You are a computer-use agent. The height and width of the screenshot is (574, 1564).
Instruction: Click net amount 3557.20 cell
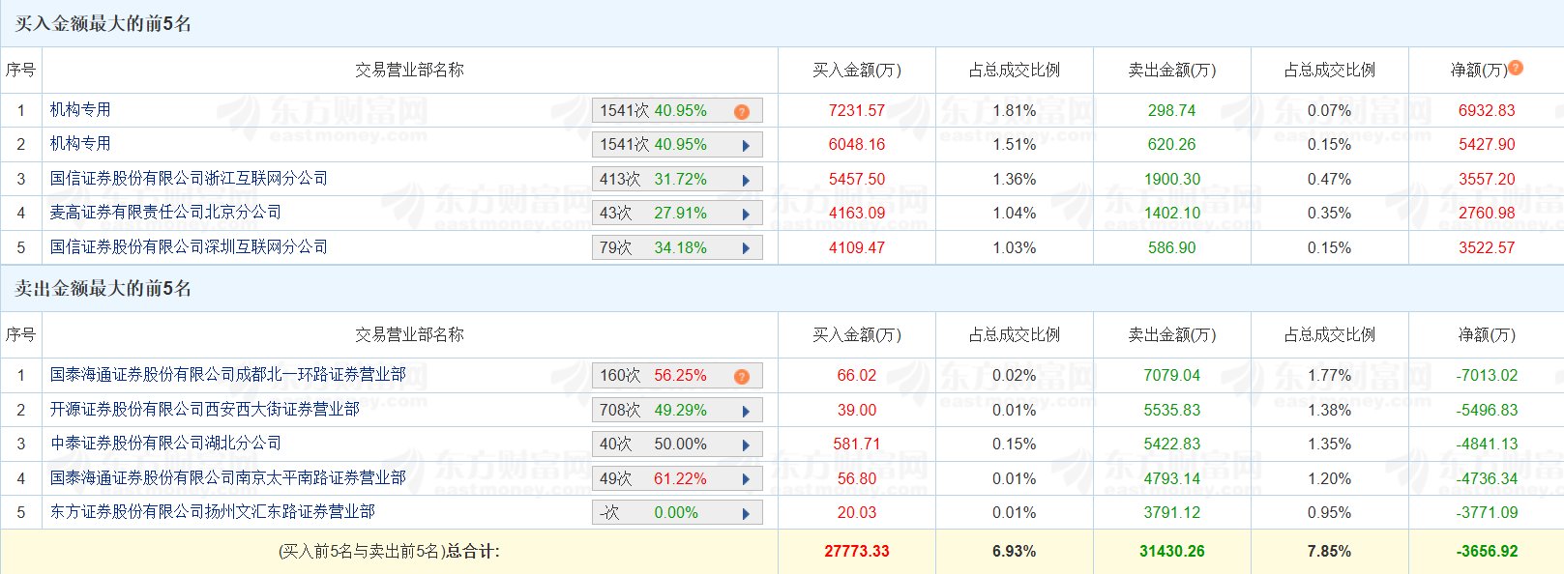click(x=1487, y=179)
